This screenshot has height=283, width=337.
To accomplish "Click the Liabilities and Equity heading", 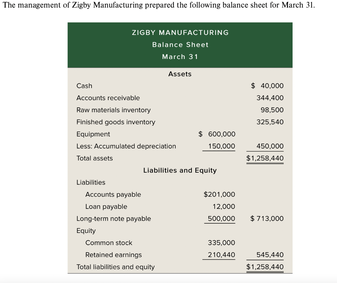I will click(180, 170).
